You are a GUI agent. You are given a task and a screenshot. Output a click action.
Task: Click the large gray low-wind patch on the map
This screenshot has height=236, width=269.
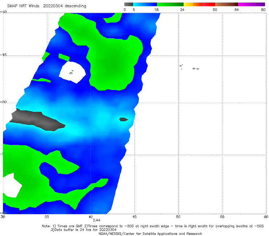click(37, 119)
